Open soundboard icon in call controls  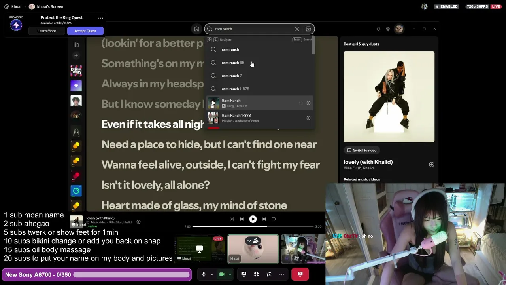(x=269, y=274)
